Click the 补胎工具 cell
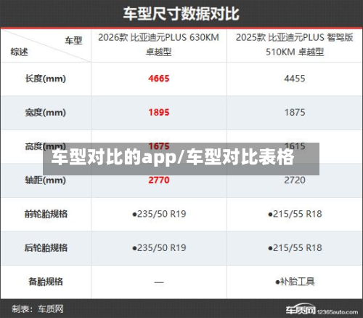363x318 pixels. point(295,282)
